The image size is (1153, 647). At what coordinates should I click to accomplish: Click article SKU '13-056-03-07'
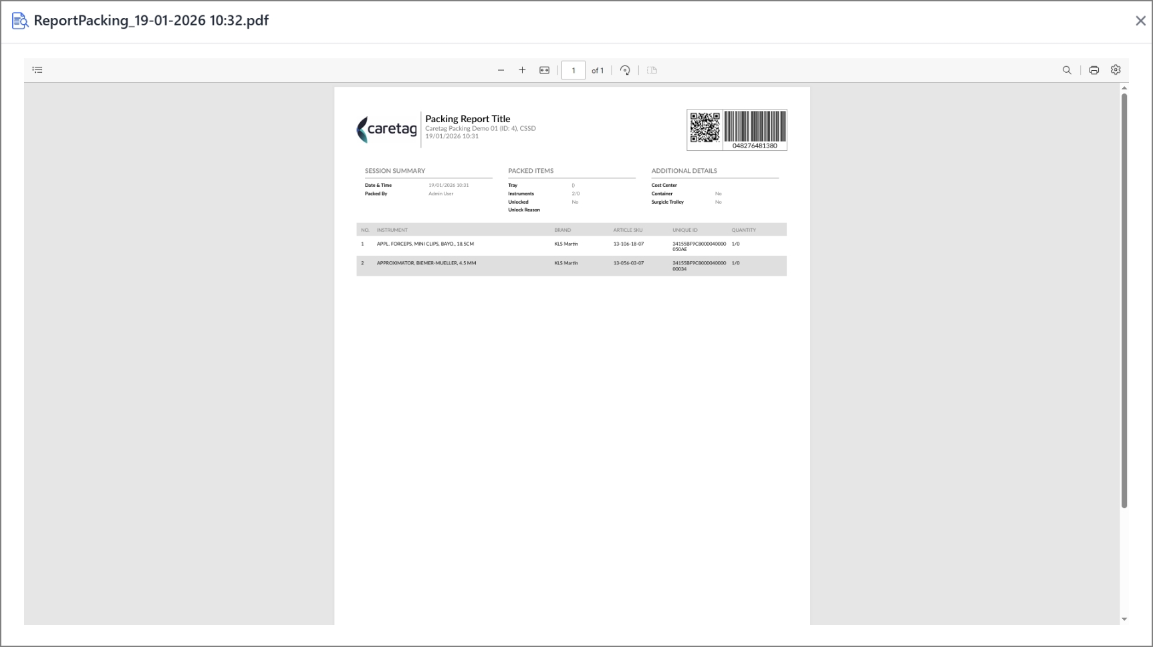(628, 263)
